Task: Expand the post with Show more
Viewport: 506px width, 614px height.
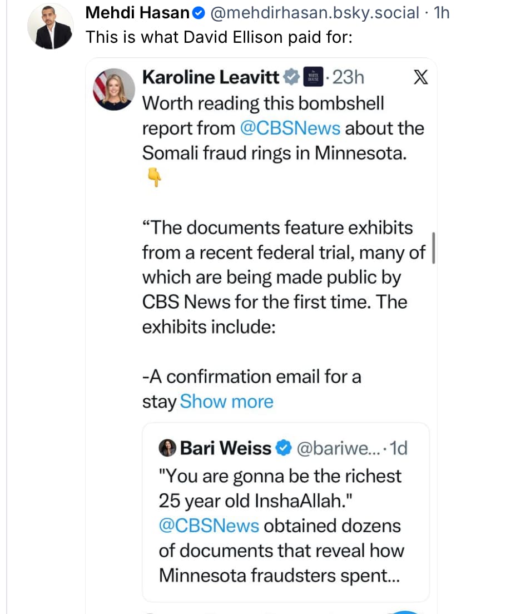Action: [x=227, y=402]
